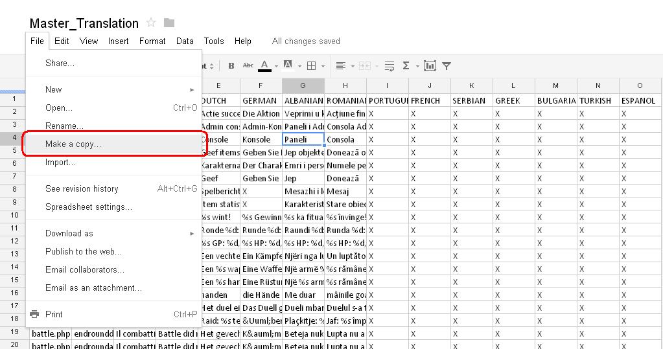Click Publish to the web option
Viewport: 663px width, 349px height.
(83, 251)
